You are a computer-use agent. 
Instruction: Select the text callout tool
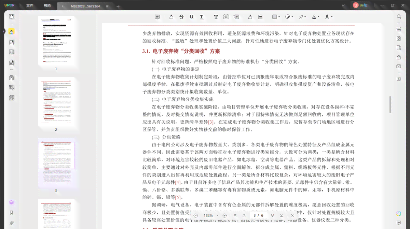(236, 17)
